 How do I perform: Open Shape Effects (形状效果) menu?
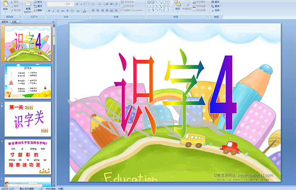coord(200,10)
